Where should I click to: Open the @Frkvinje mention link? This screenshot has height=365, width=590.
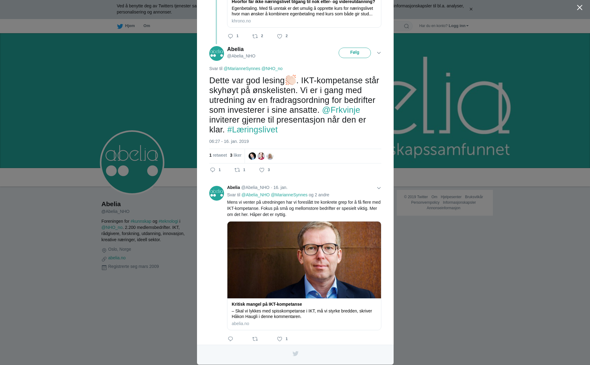pos(341,110)
